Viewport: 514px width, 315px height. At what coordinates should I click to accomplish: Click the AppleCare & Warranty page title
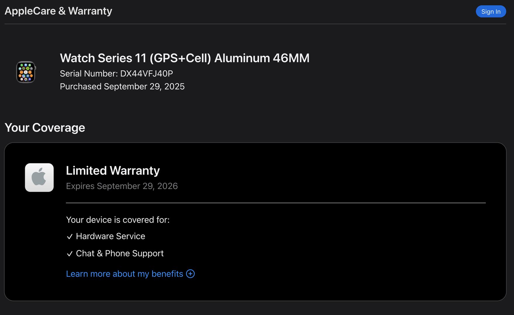[x=58, y=11]
